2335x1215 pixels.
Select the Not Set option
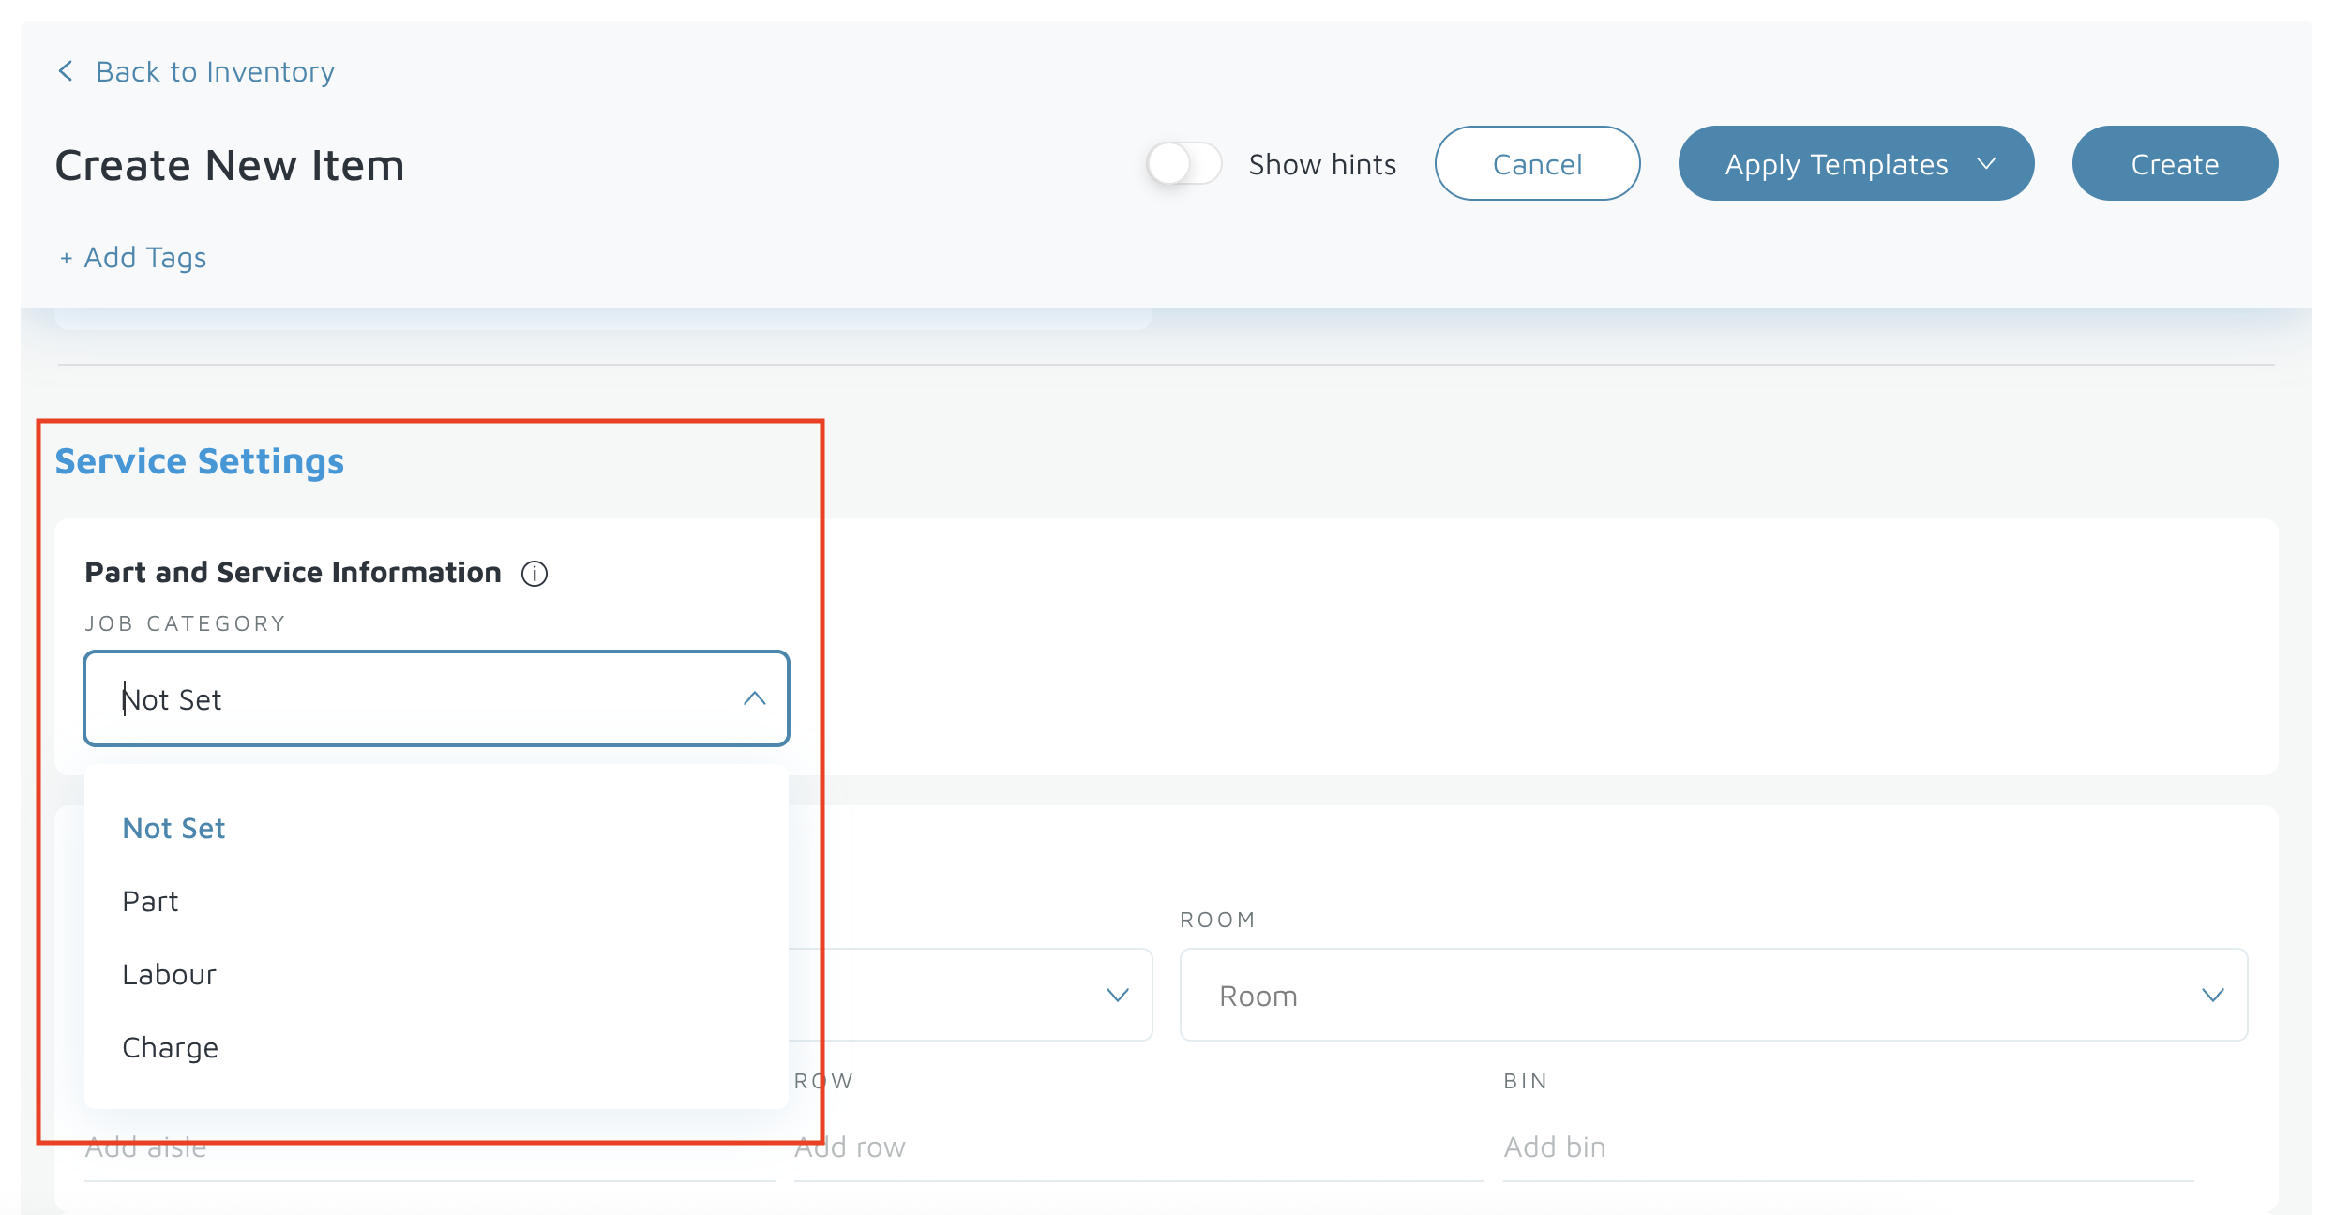click(x=174, y=829)
